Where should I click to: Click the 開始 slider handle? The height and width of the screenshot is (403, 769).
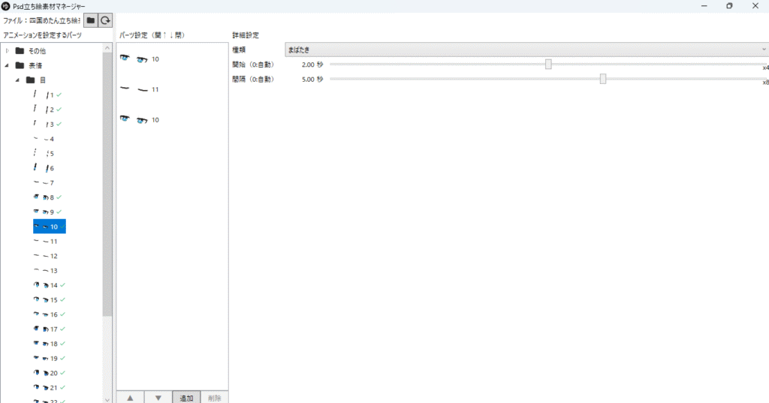point(548,65)
